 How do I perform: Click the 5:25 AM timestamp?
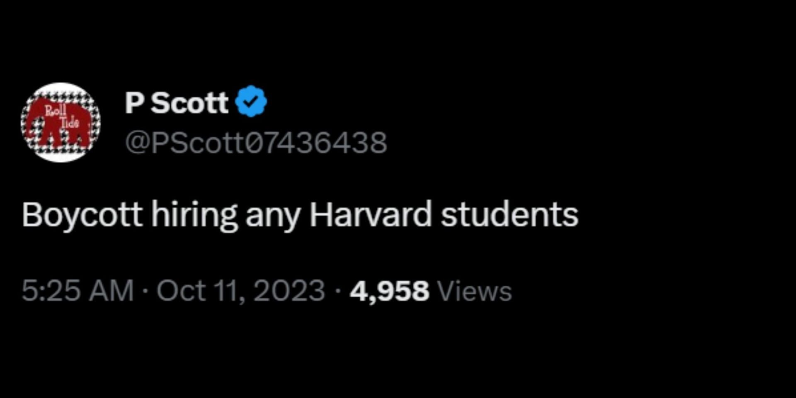[x=78, y=291]
